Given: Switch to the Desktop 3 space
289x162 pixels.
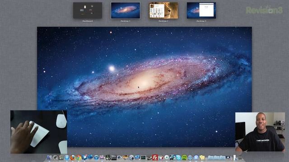Looking at the screenshot, I should click(201, 10).
